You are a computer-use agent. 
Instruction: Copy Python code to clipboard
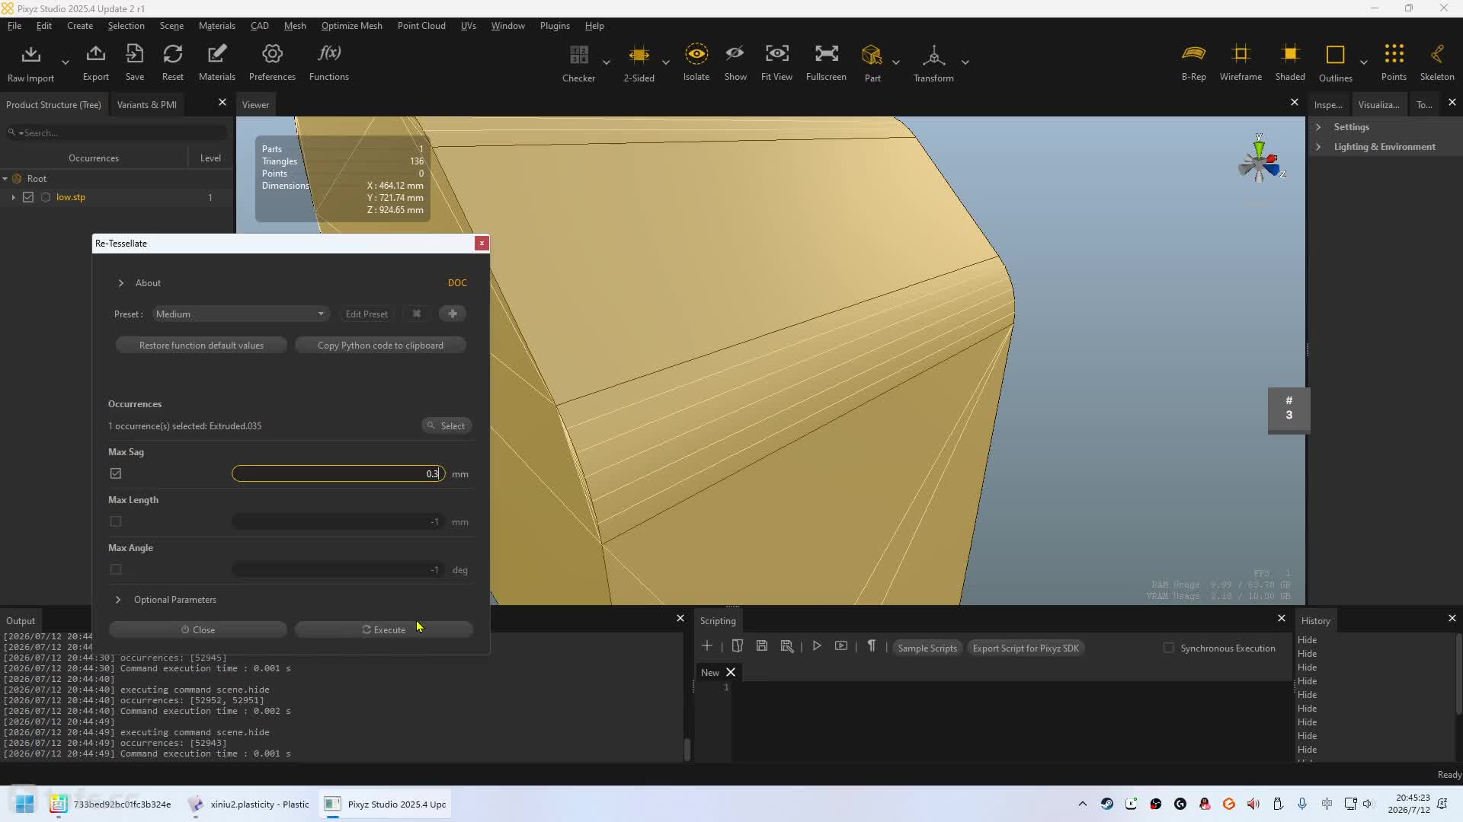(380, 346)
